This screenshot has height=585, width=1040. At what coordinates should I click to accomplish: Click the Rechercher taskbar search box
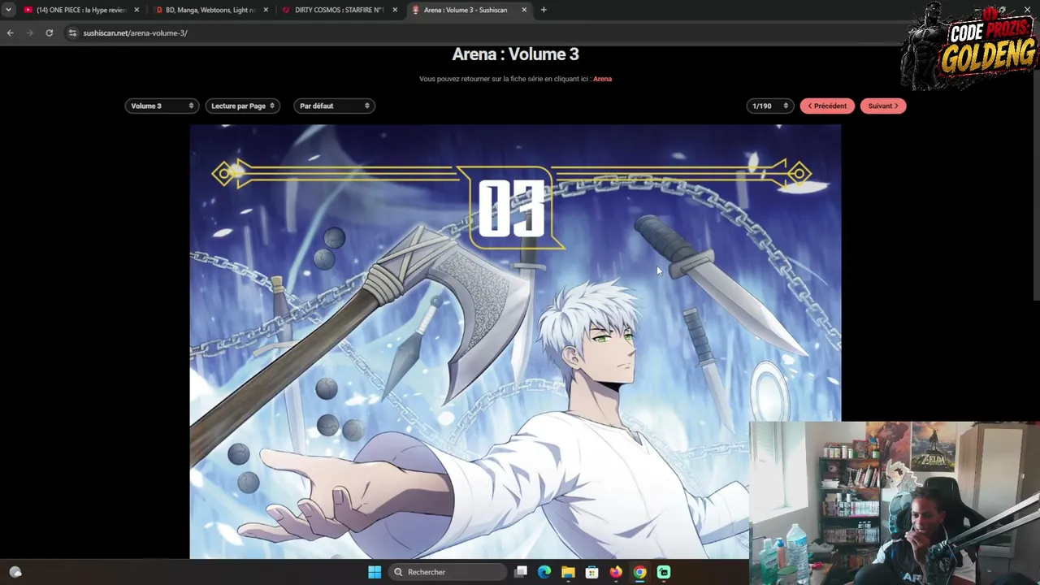click(x=448, y=572)
